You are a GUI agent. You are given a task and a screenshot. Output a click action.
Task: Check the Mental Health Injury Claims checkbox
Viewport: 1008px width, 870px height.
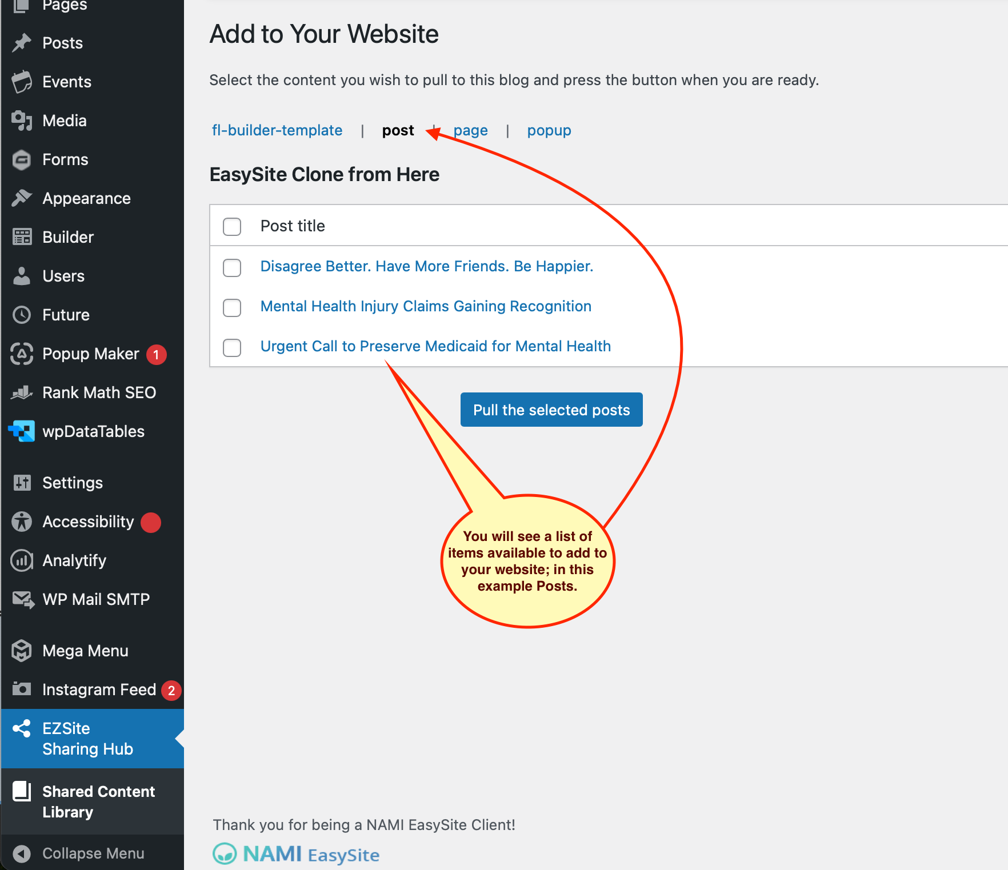click(232, 307)
